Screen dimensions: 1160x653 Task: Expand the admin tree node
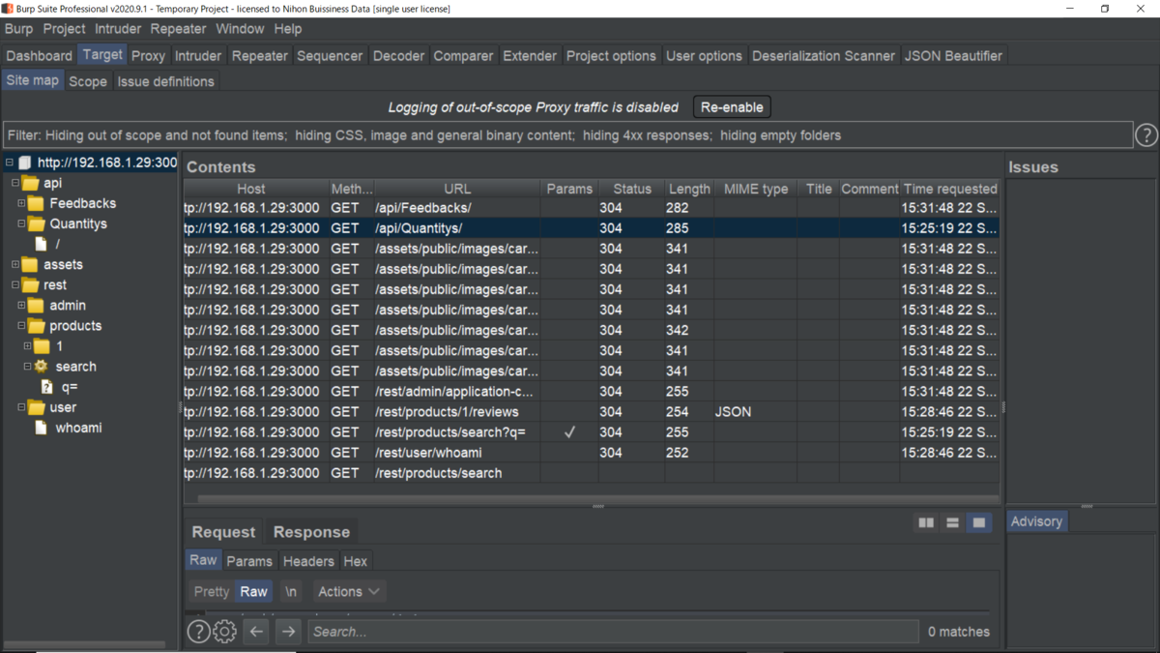(21, 305)
